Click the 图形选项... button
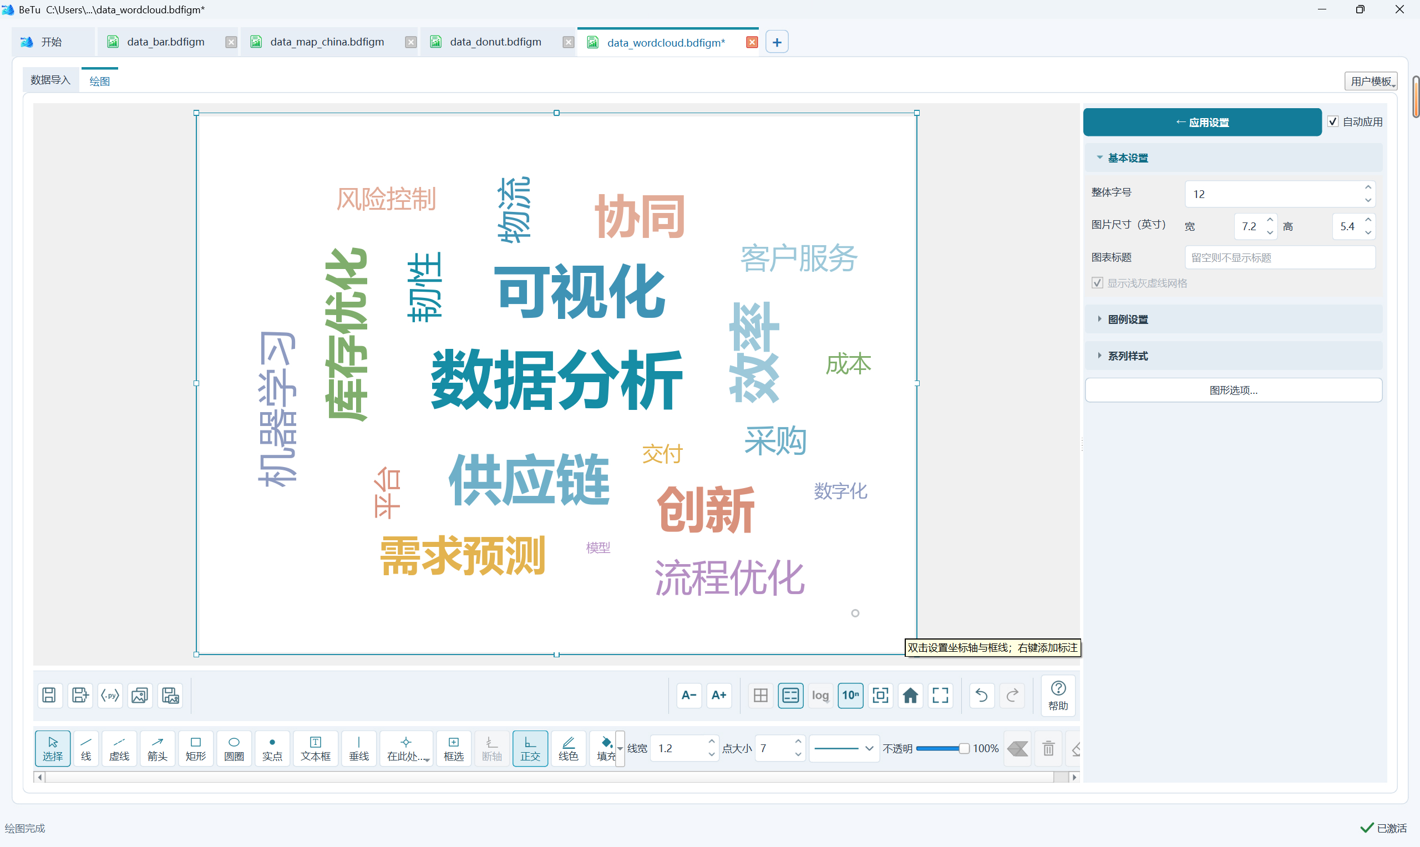1420x847 pixels. click(x=1234, y=390)
